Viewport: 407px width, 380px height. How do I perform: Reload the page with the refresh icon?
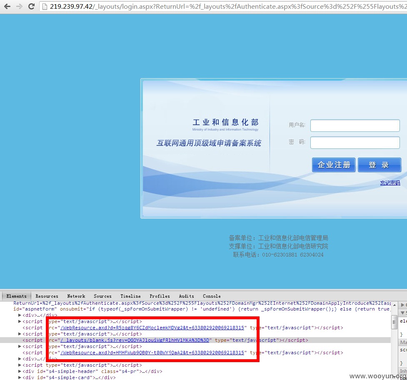click(31, 6)
